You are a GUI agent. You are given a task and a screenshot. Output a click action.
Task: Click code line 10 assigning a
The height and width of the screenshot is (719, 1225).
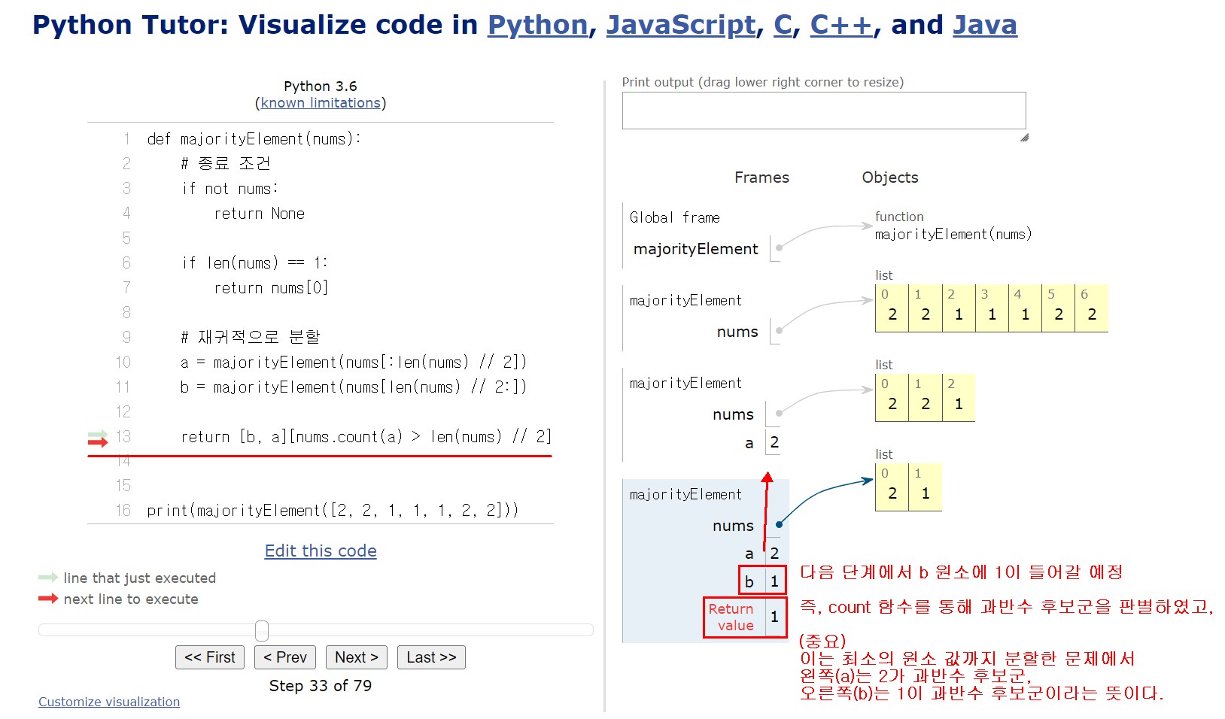tap(353, 363)
